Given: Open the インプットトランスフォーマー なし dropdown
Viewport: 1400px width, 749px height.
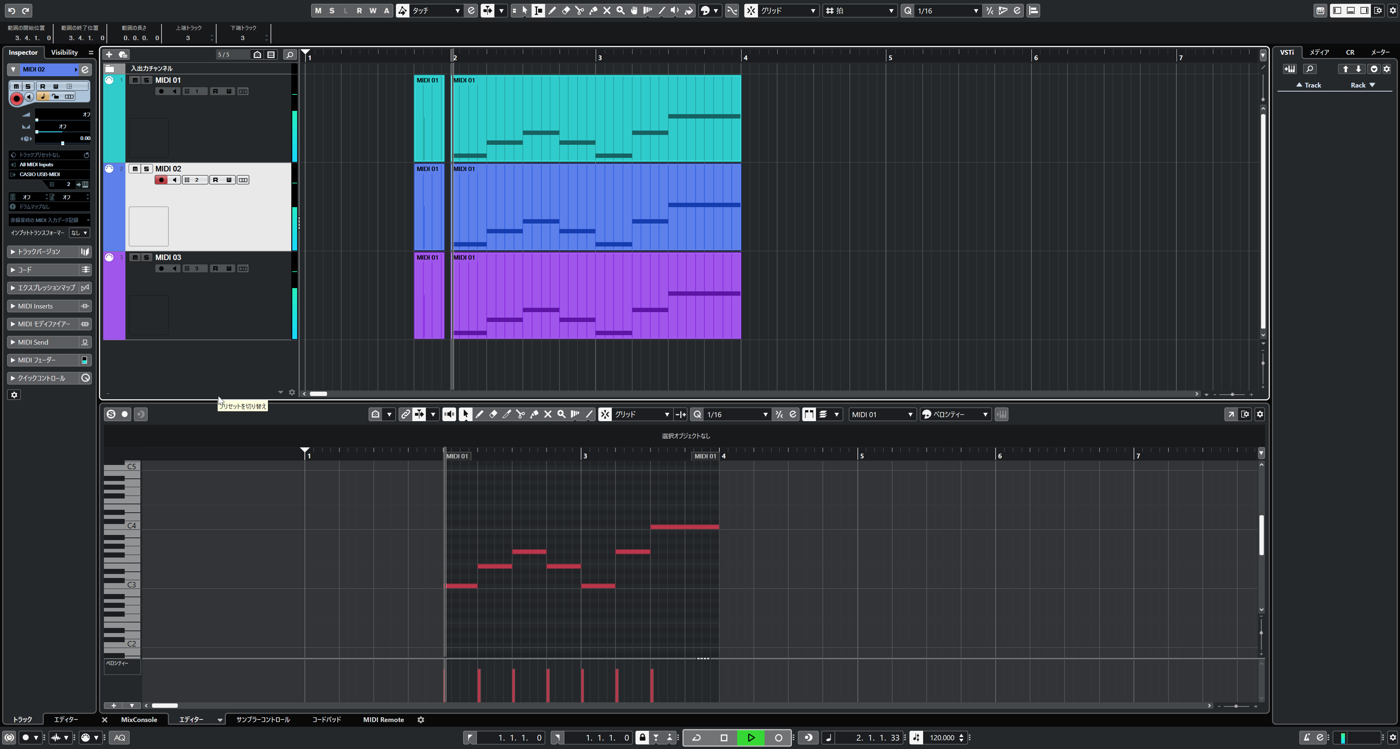Looking at the screenshot, I should click(x=79, y=233).
